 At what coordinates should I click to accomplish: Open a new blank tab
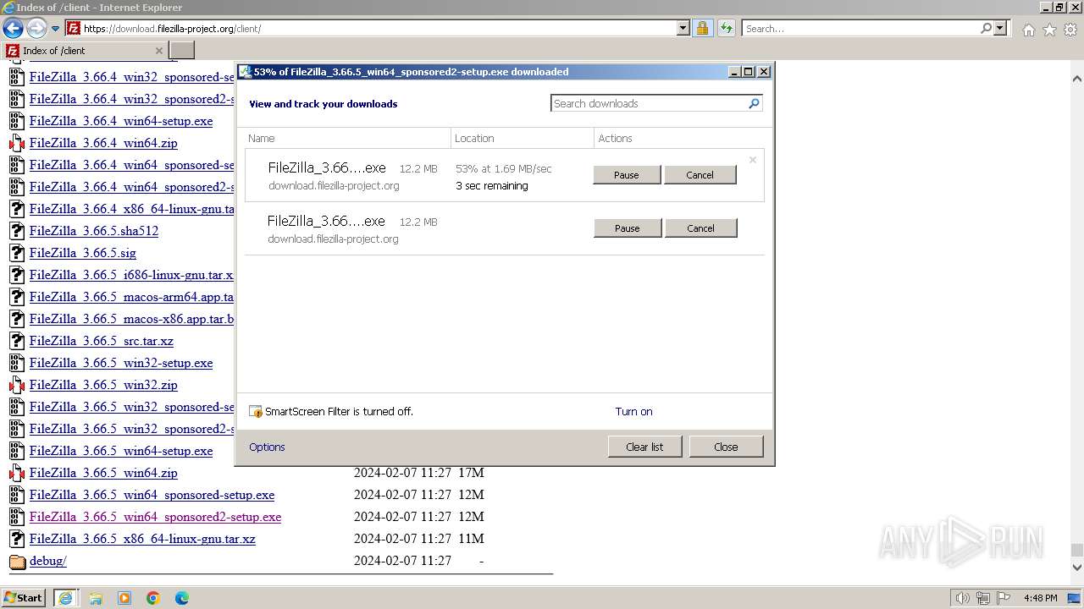pos(183,50)
